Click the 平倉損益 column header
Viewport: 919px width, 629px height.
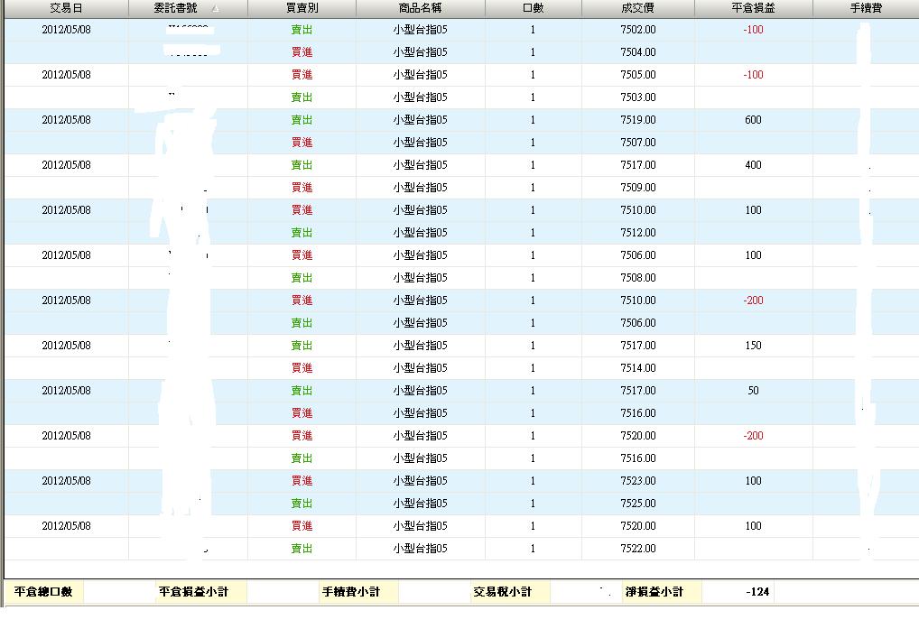[753, 8]
